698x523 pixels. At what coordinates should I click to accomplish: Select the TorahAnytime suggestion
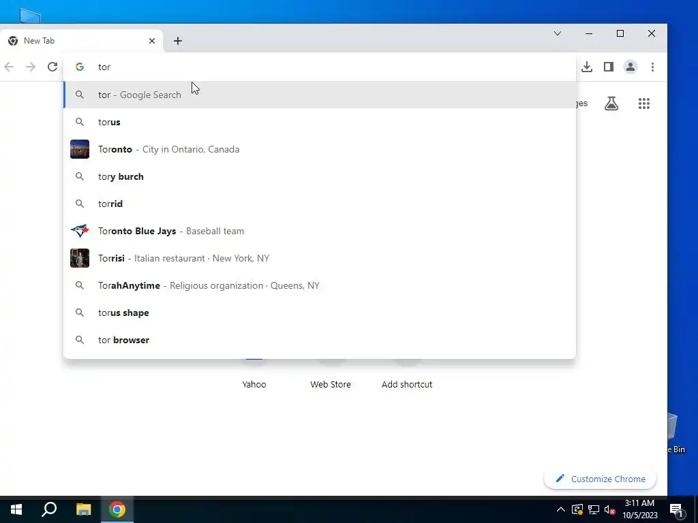pos(320,285)
